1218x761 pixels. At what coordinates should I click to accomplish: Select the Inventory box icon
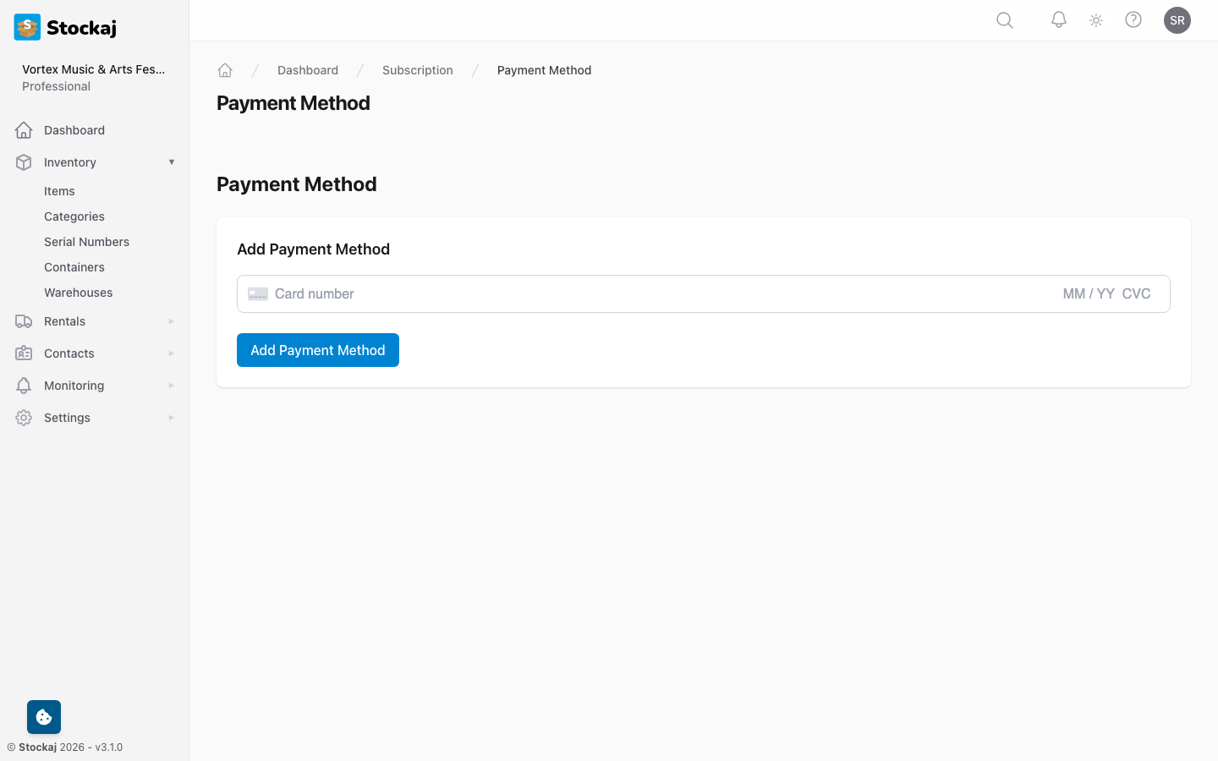pos(24,162)
